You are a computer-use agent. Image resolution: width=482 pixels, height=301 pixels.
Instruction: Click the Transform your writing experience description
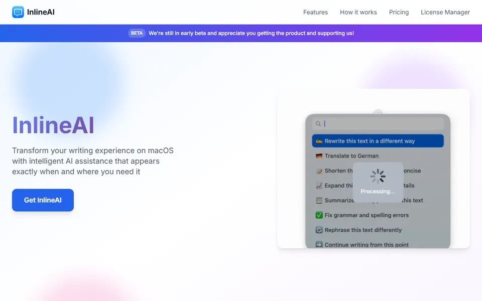93,161
